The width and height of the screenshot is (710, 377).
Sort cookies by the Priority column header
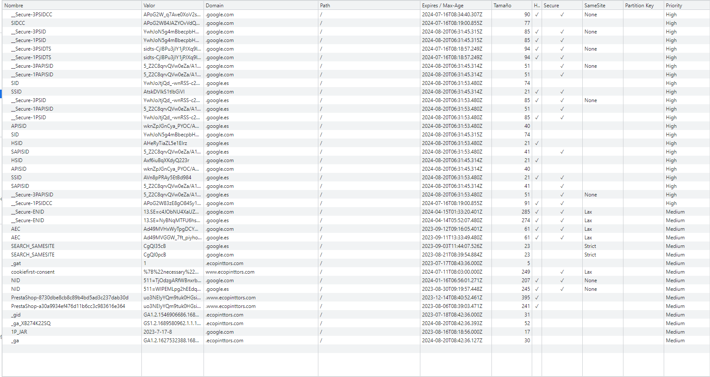click(674, 6)
